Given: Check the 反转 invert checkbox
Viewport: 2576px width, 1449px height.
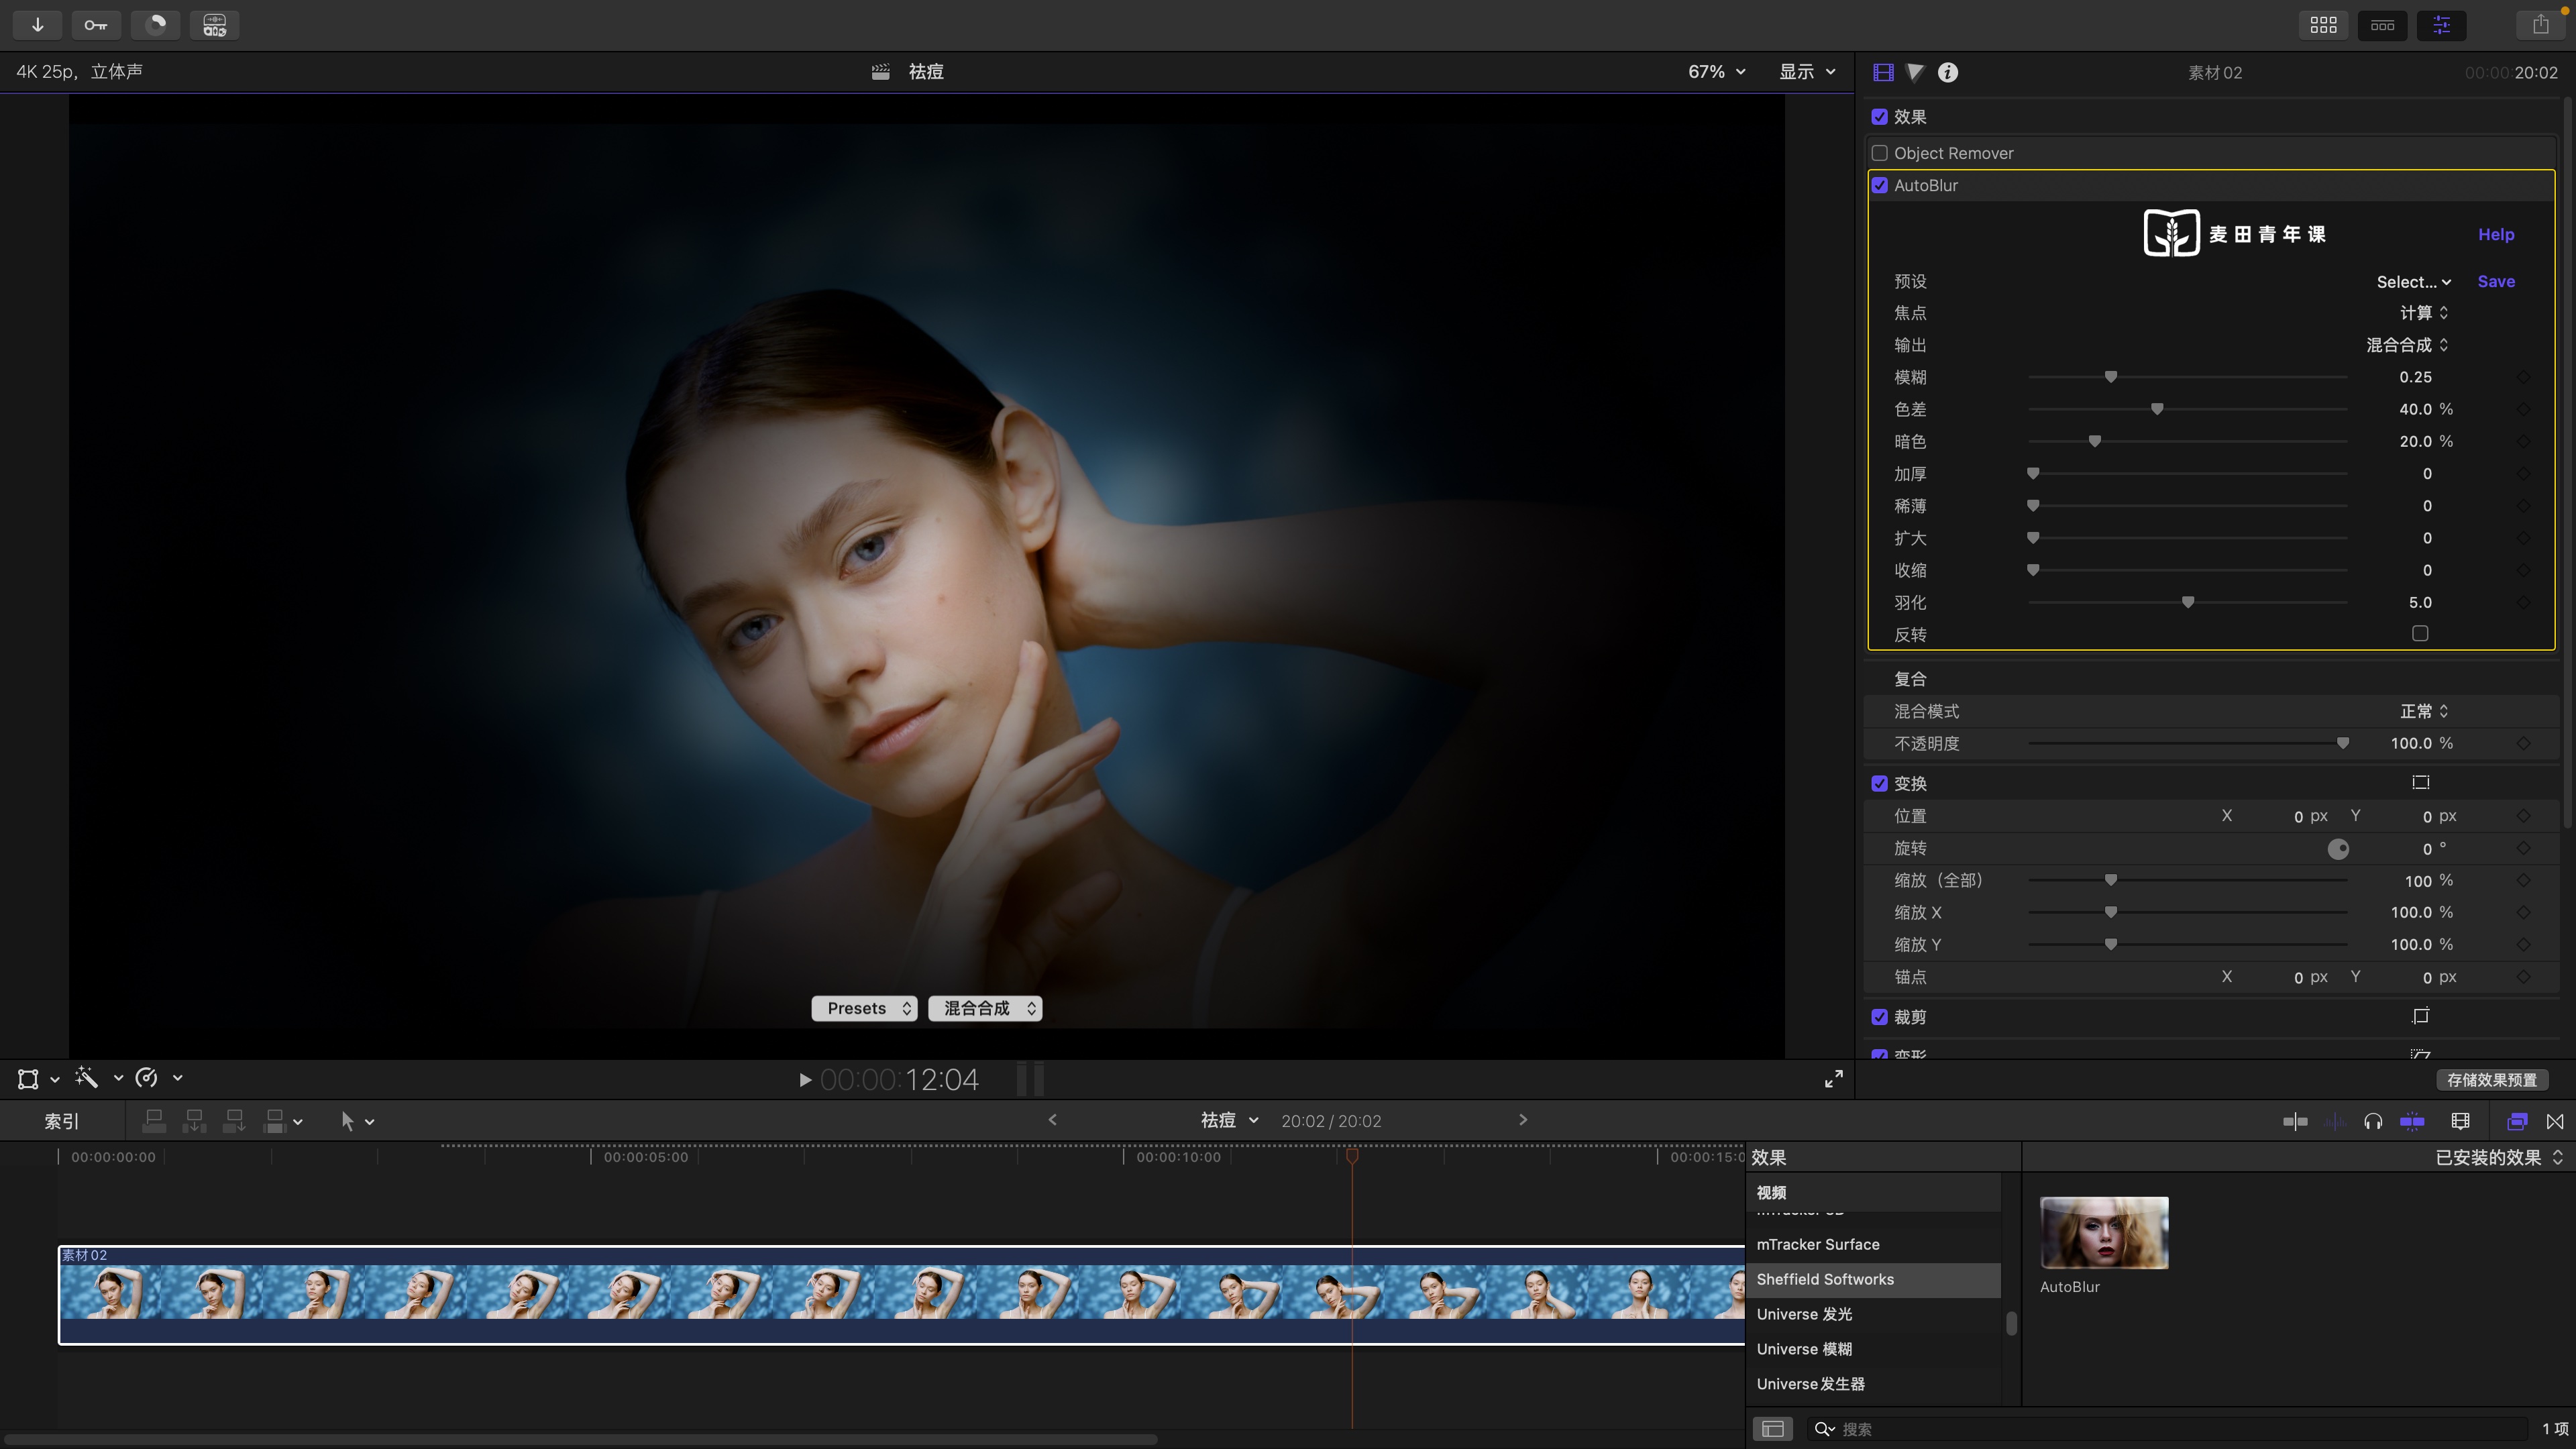Looking at the screenshot, I should [x=2420, y=633].
